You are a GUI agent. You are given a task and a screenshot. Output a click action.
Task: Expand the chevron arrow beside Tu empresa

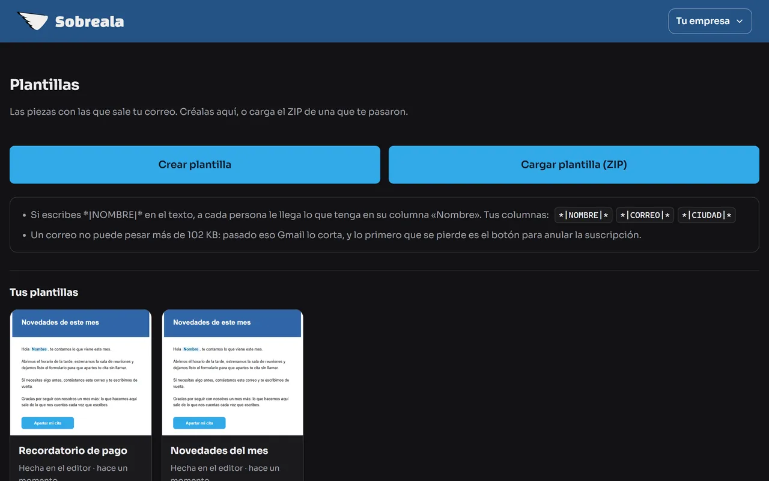740,21
